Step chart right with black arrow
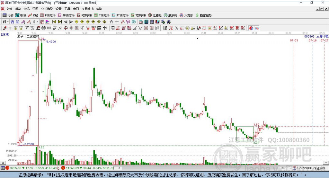 coord(71,22)
